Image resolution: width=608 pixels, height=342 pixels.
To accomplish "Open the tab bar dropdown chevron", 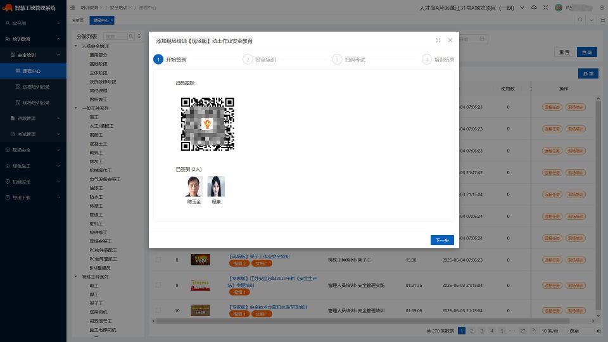I will (x=592, y=20).
